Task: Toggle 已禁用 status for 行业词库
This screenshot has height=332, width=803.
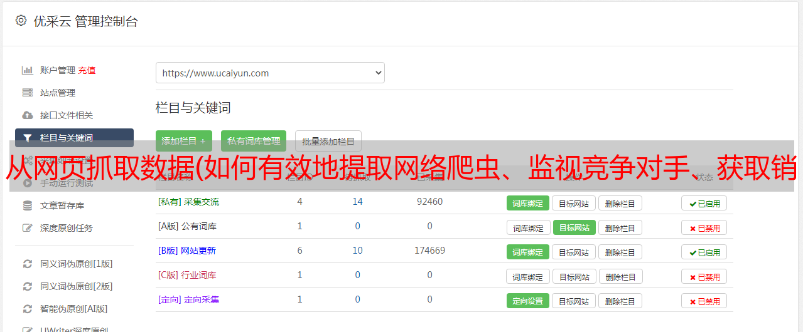Action: coord(704,276)
